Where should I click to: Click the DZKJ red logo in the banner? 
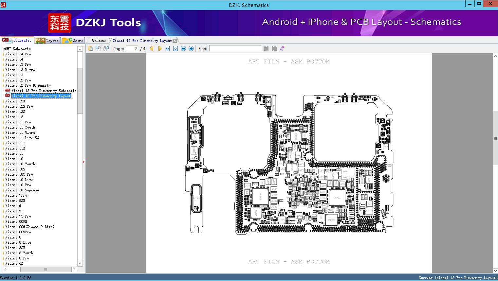coord(60,23)
